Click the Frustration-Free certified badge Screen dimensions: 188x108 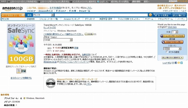coord(51,83)
